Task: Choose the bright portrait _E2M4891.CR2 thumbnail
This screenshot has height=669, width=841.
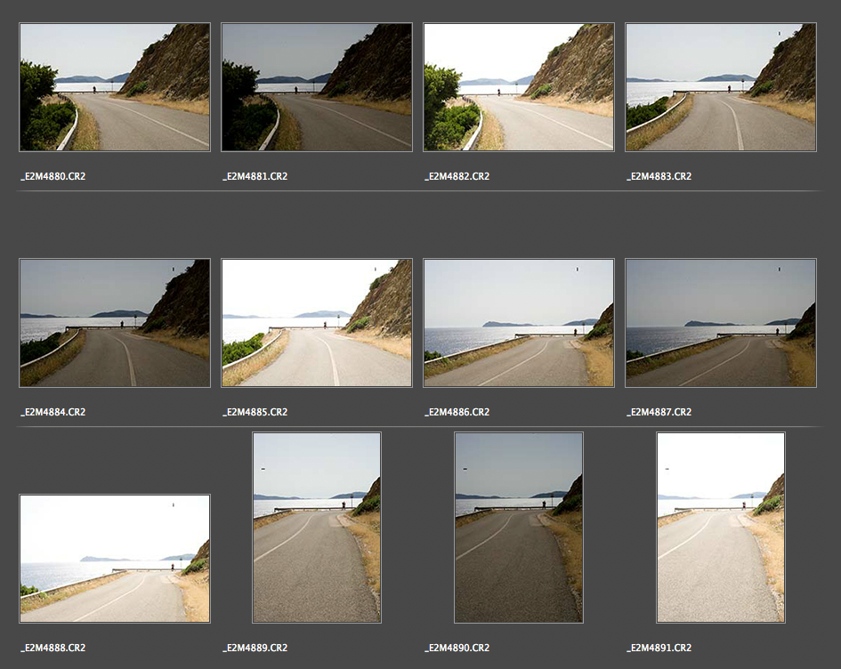Action: pos(721,528)
